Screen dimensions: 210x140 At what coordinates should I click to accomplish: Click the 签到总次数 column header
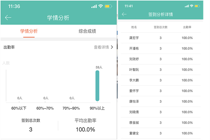point(160,27)
